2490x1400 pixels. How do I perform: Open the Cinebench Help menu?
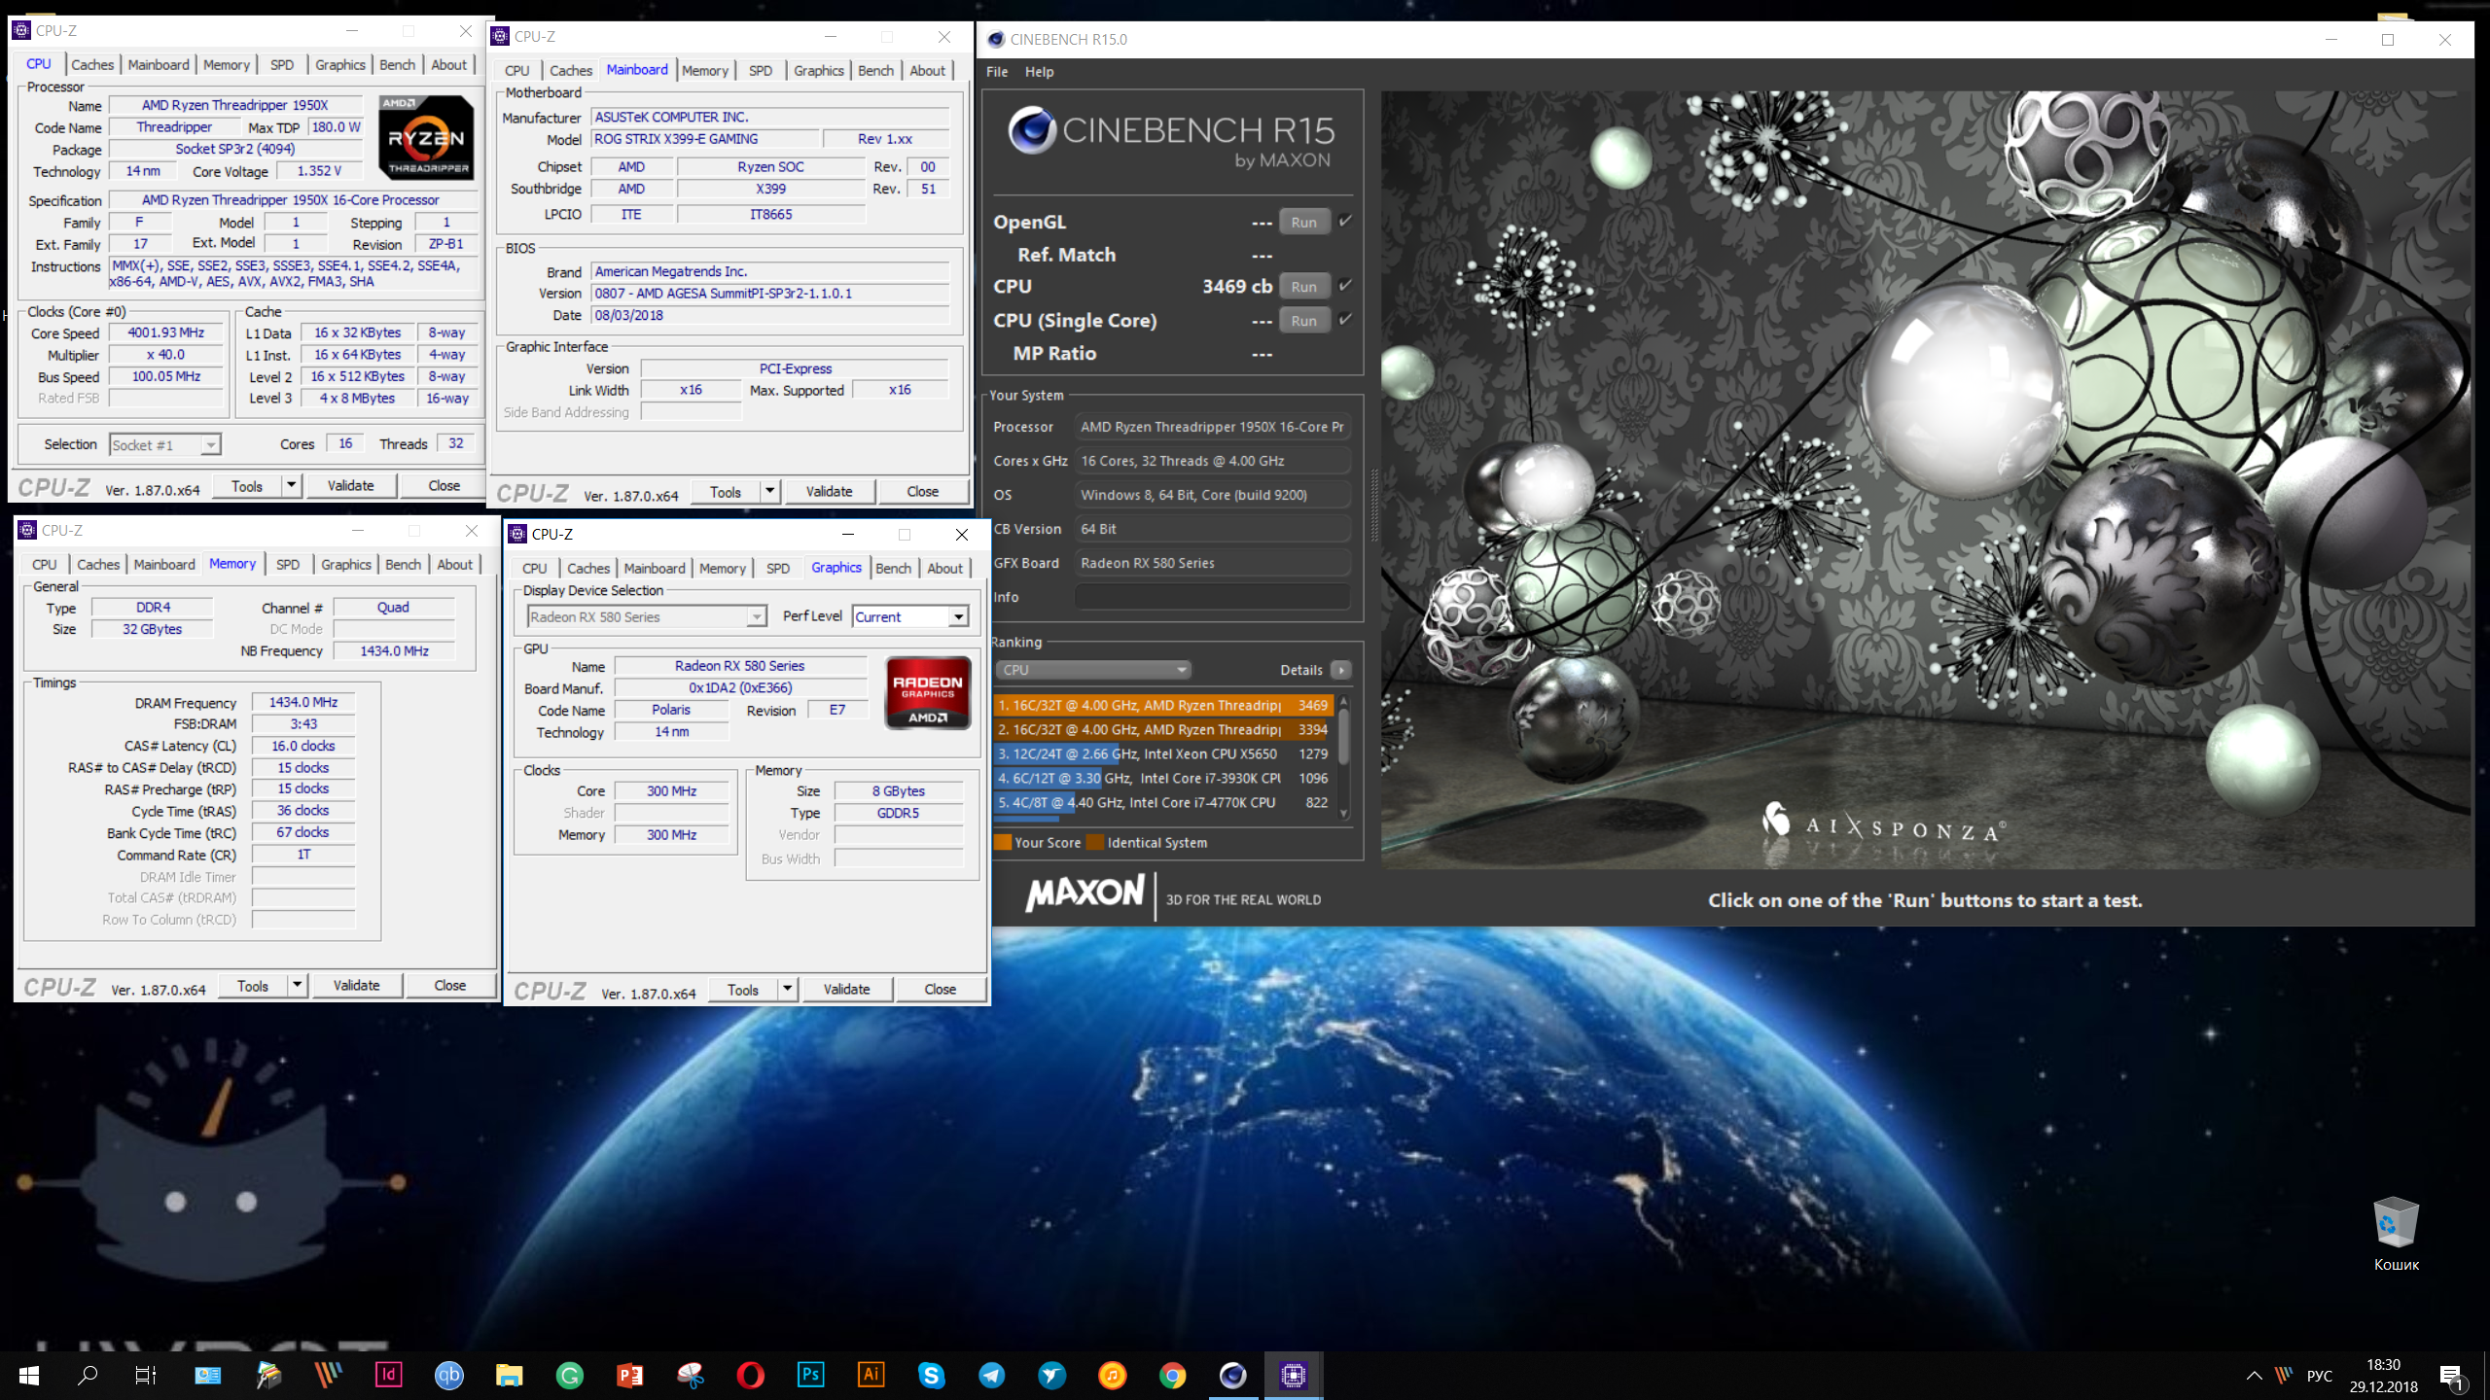(x=1039, y=72)
